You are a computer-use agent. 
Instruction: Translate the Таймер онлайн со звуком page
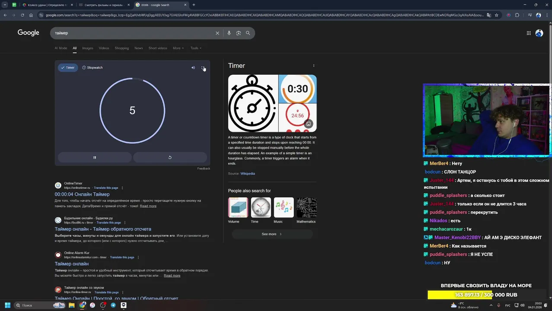click(x=106, y=292)
